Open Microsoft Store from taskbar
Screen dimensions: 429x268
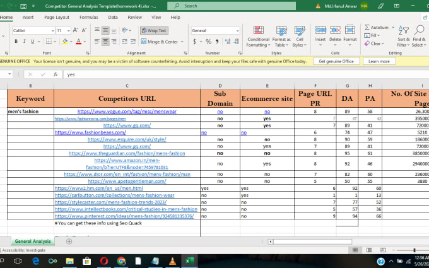[x=86, y=261]
